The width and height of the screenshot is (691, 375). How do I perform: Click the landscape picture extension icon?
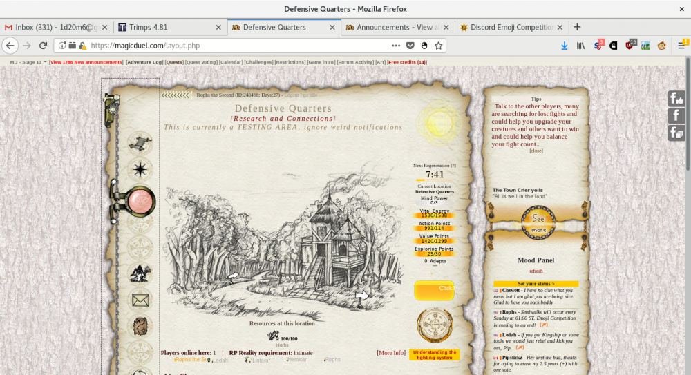[x=645, y=46]
